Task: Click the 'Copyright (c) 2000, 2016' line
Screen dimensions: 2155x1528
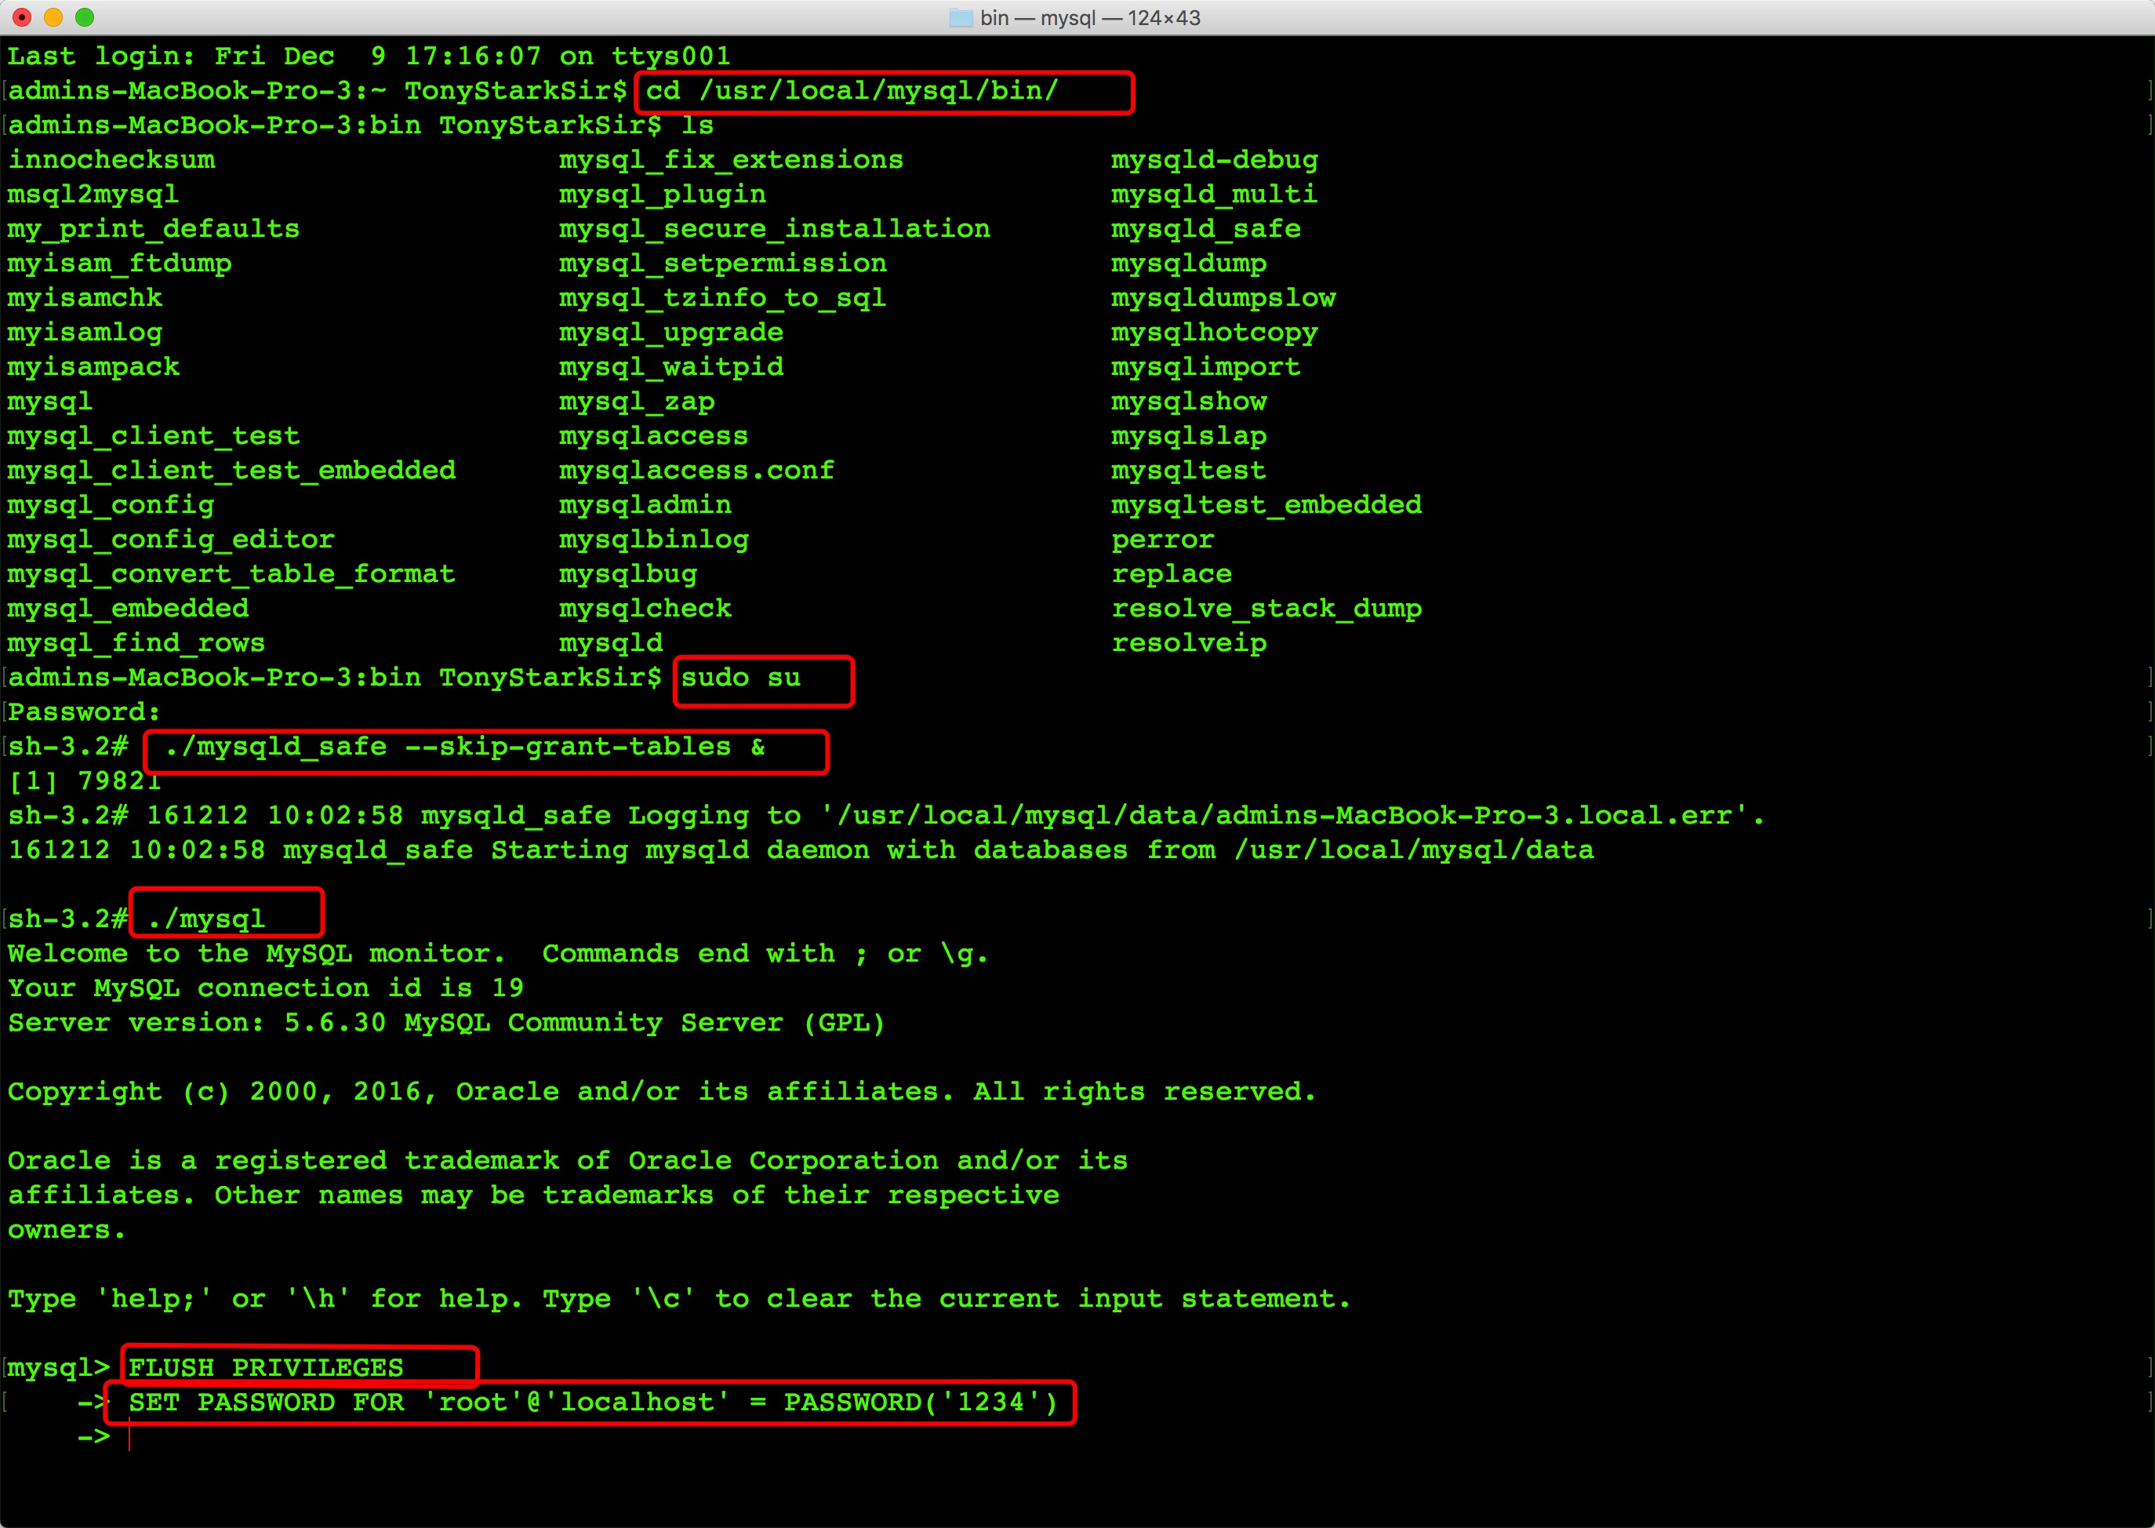Action: point(662,1091)
